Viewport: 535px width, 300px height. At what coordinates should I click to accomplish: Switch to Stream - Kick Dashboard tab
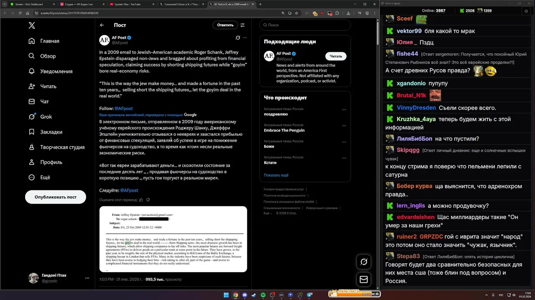point(31,4)
